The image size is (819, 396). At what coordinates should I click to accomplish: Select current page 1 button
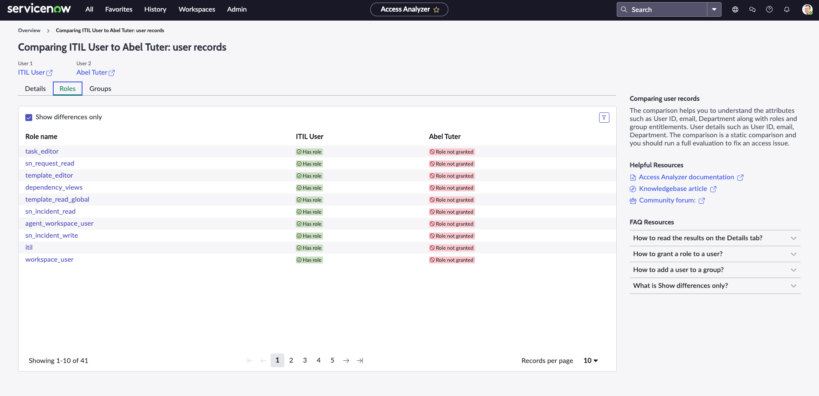277,360
